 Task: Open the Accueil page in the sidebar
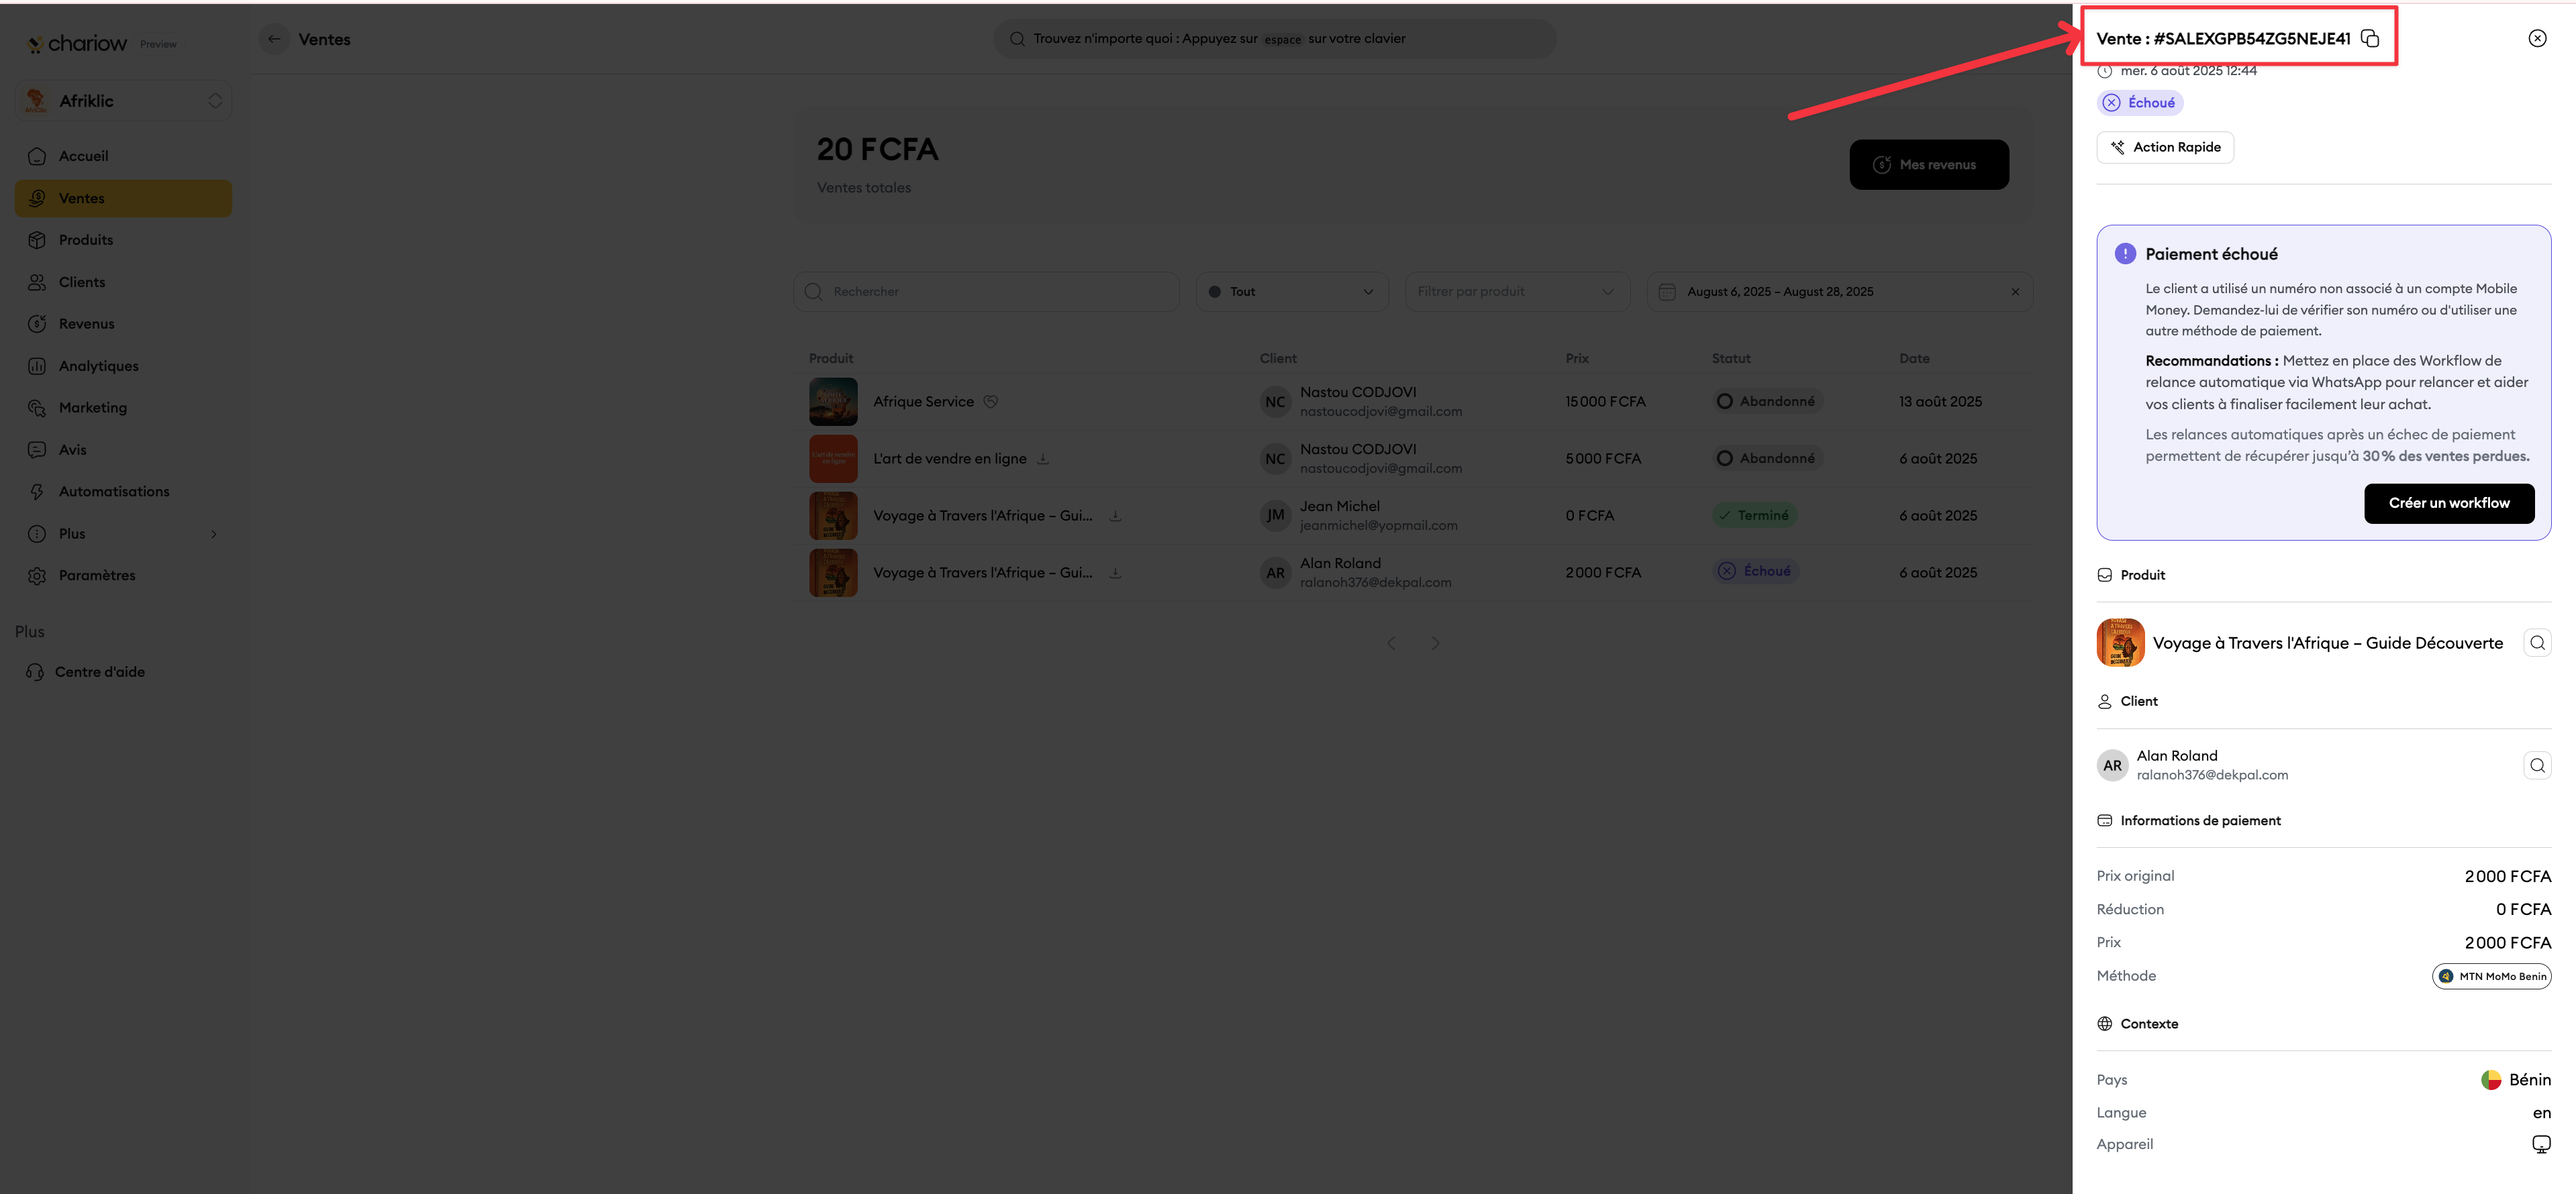point(123,156)
